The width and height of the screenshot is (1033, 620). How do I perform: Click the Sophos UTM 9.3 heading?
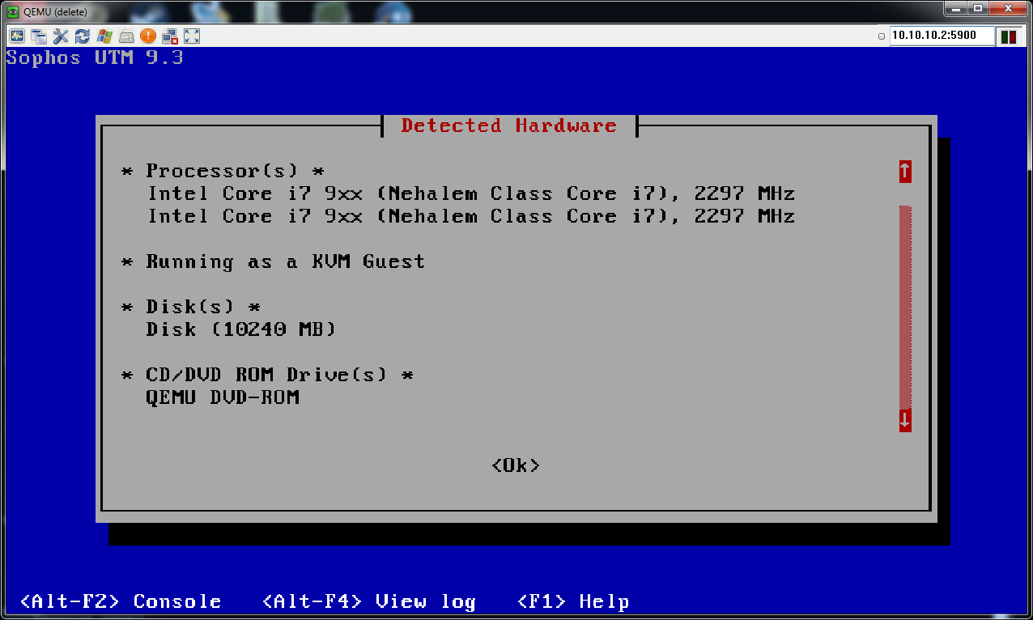pyautogui.click(x=95, y=57)
